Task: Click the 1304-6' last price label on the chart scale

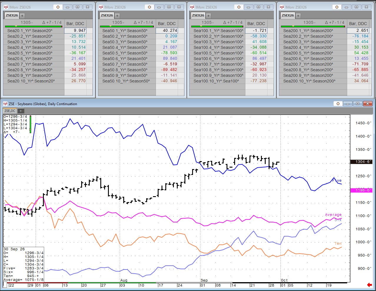Action: tap(362, 162)
